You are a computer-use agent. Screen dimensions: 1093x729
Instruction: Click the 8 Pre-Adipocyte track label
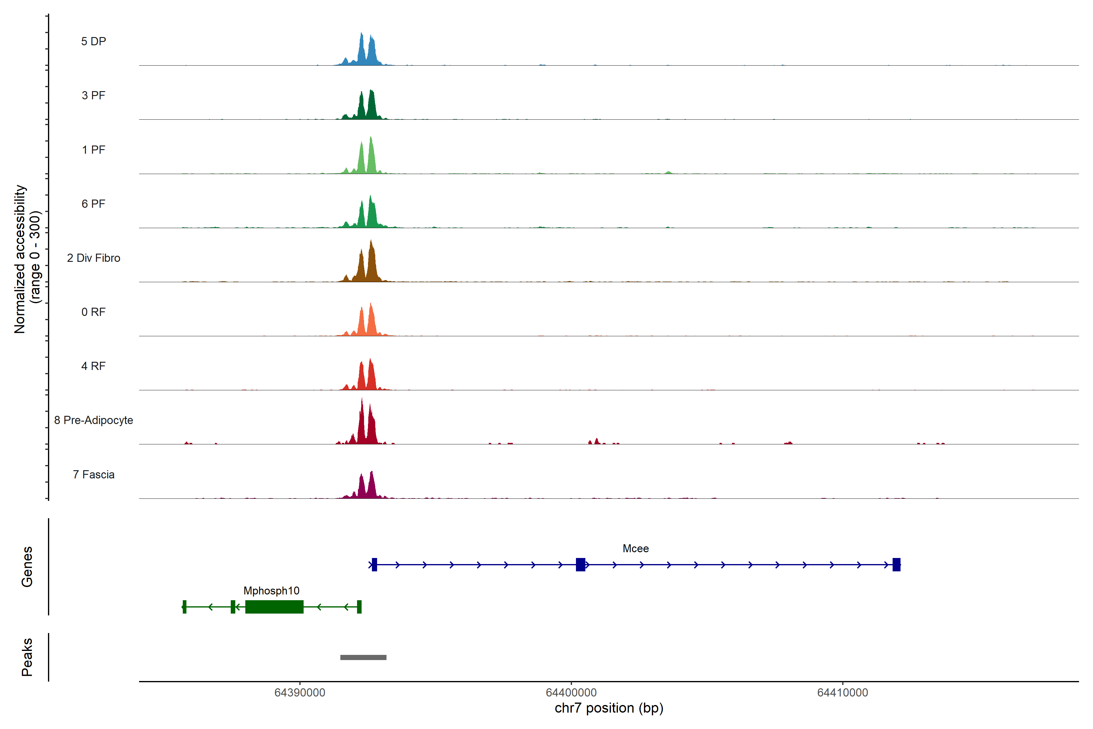(x=94, y=420)
